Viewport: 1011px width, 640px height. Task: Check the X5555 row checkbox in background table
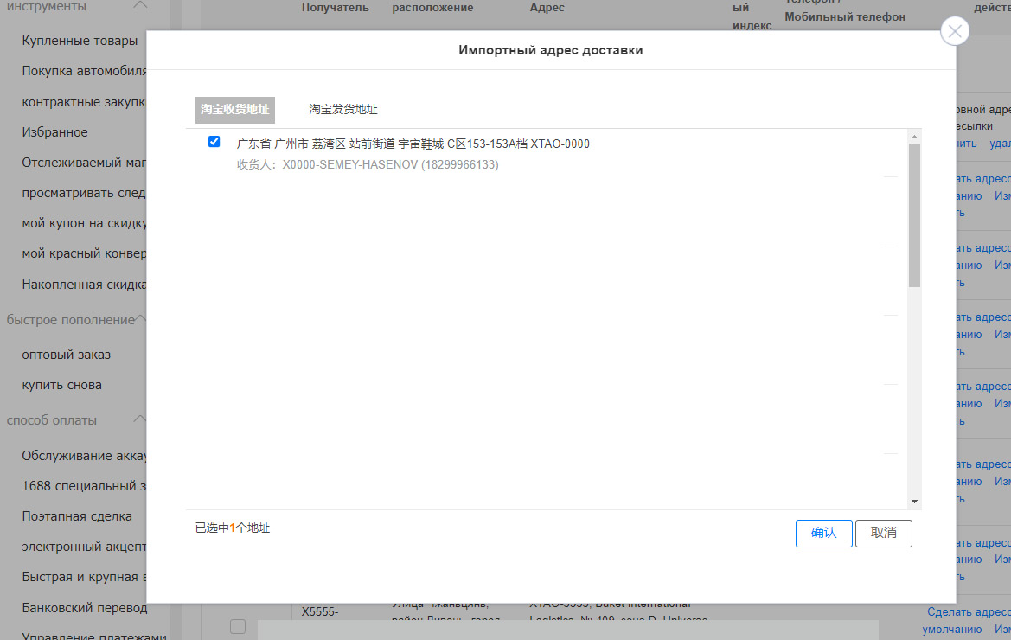pyautogui.click(x=238, y=626)
